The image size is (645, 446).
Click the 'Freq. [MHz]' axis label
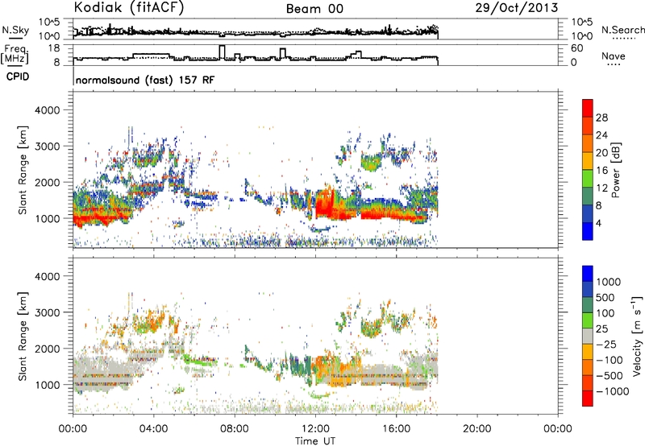pos(15,54)
